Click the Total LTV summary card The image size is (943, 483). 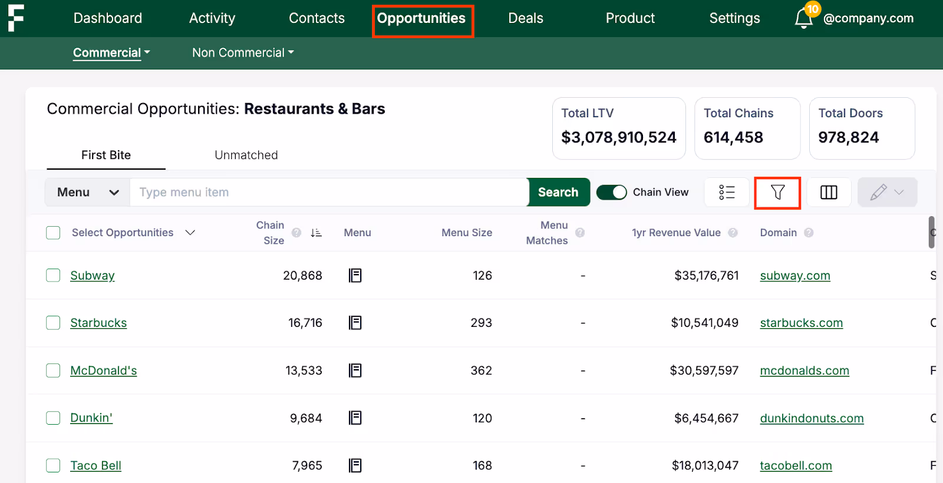619,128
